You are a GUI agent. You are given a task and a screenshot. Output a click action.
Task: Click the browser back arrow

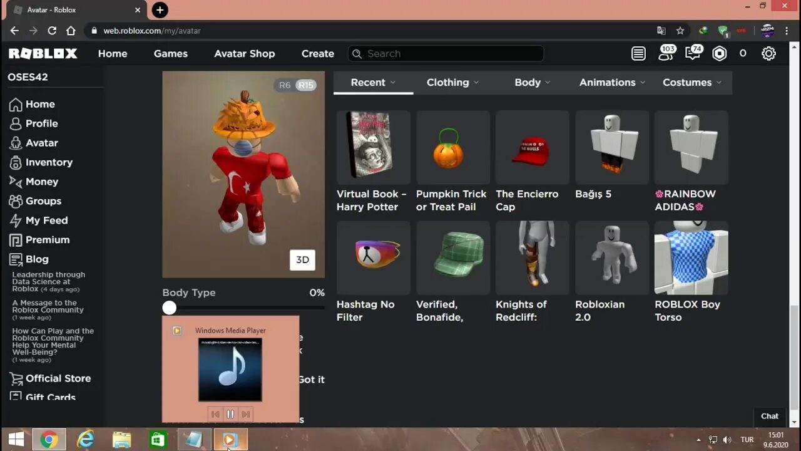[x=14, y=30]
